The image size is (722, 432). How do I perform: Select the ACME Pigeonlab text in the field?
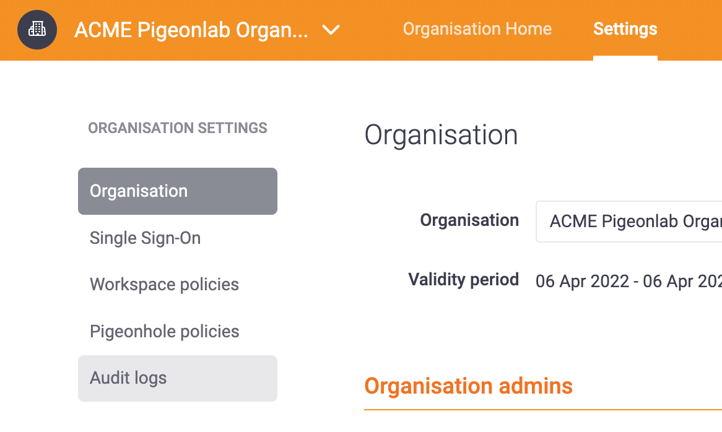coord(632,221)
